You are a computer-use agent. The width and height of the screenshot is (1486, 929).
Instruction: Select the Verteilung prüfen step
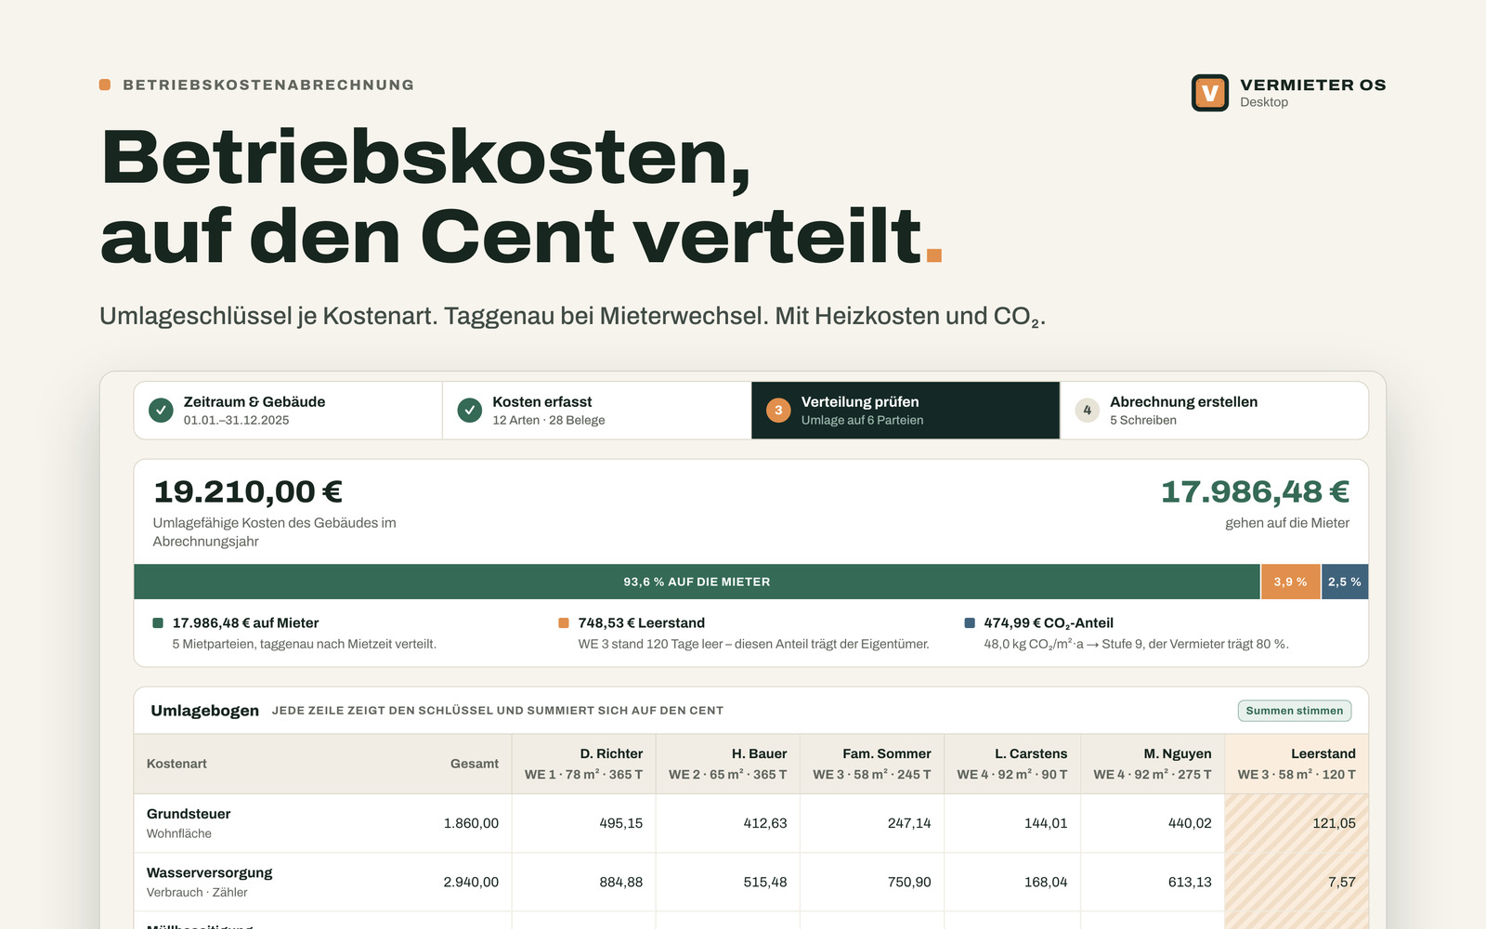pyautogui.click(x=906, y=411)
